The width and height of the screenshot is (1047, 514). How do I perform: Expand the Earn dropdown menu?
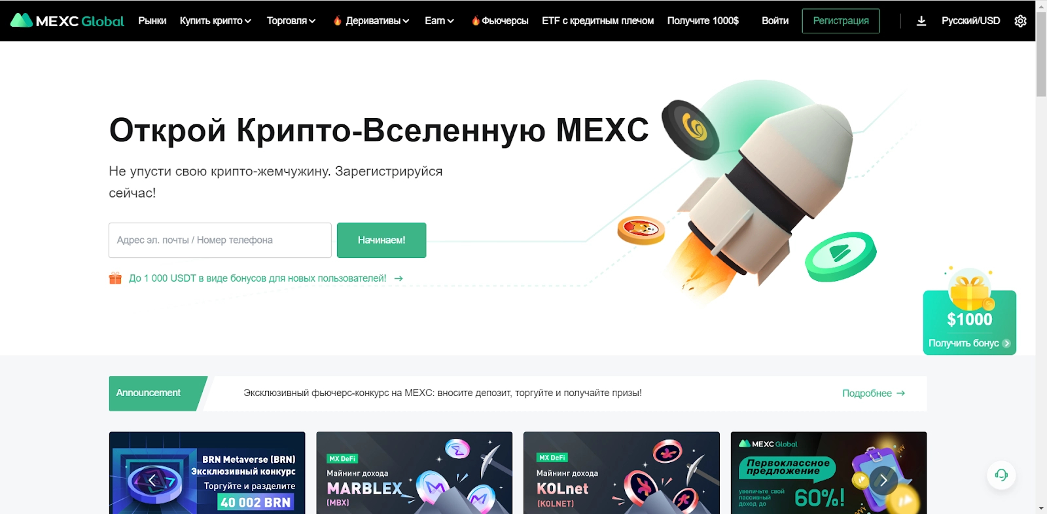coord(439,21)
